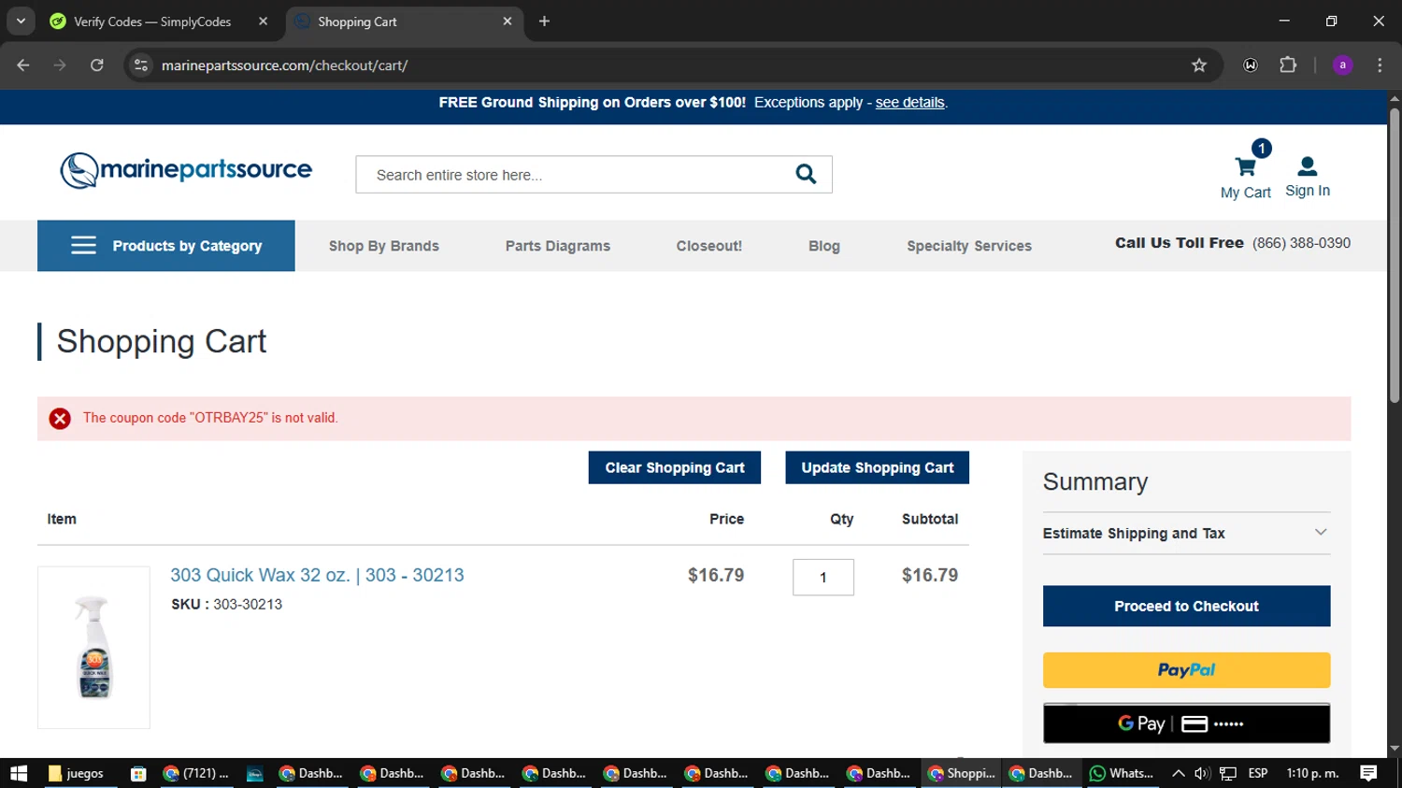
Task: Reload the page
Action: [97, 65]
